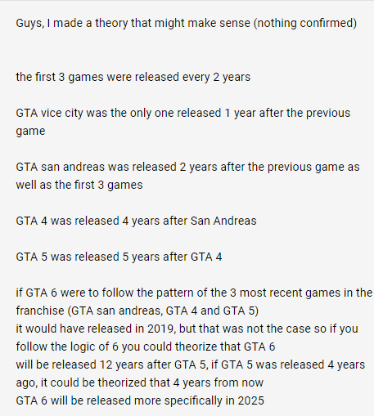
Task: Click the line beginning "GTA san andreas was released"
Action: point(187,167)
